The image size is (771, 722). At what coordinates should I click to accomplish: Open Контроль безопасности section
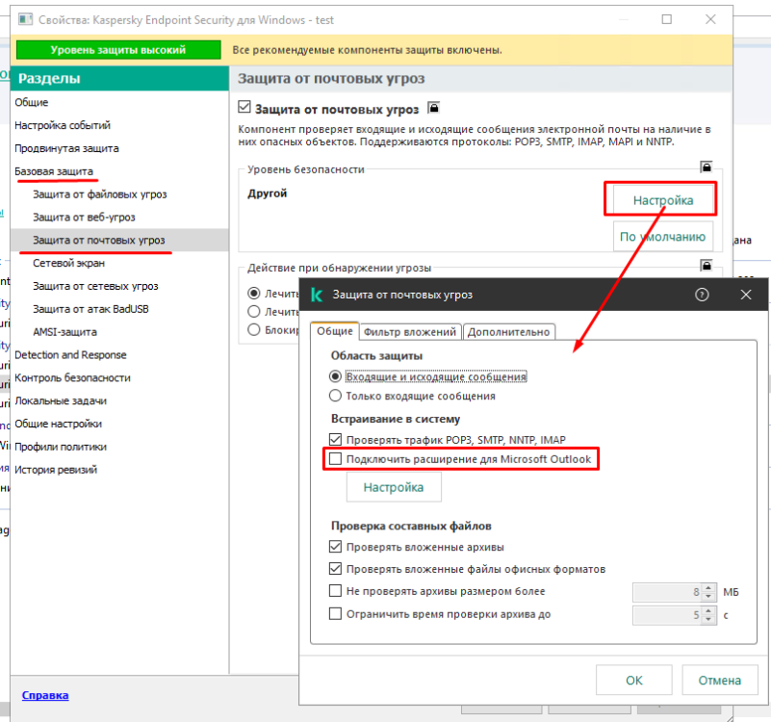(72, 377)
